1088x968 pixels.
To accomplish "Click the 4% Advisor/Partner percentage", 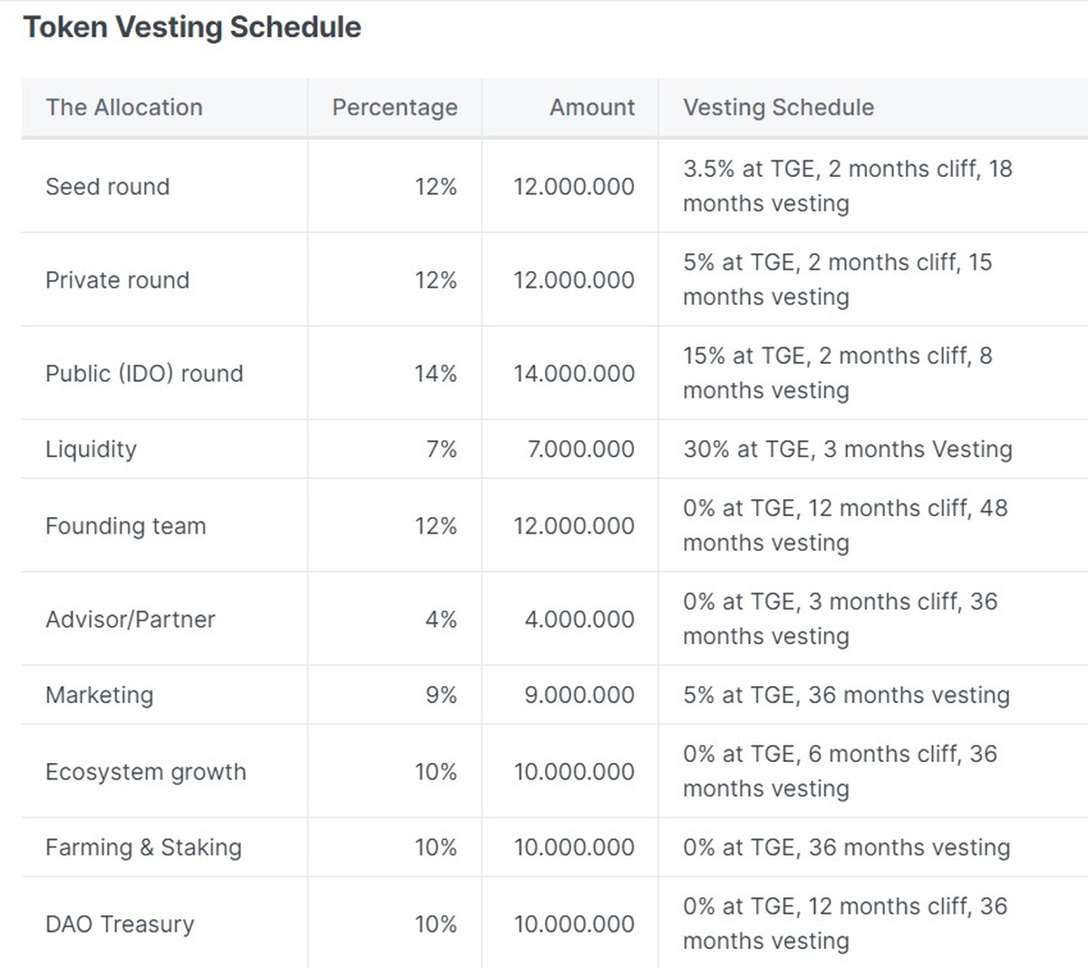I will click(x=442, y=619).
